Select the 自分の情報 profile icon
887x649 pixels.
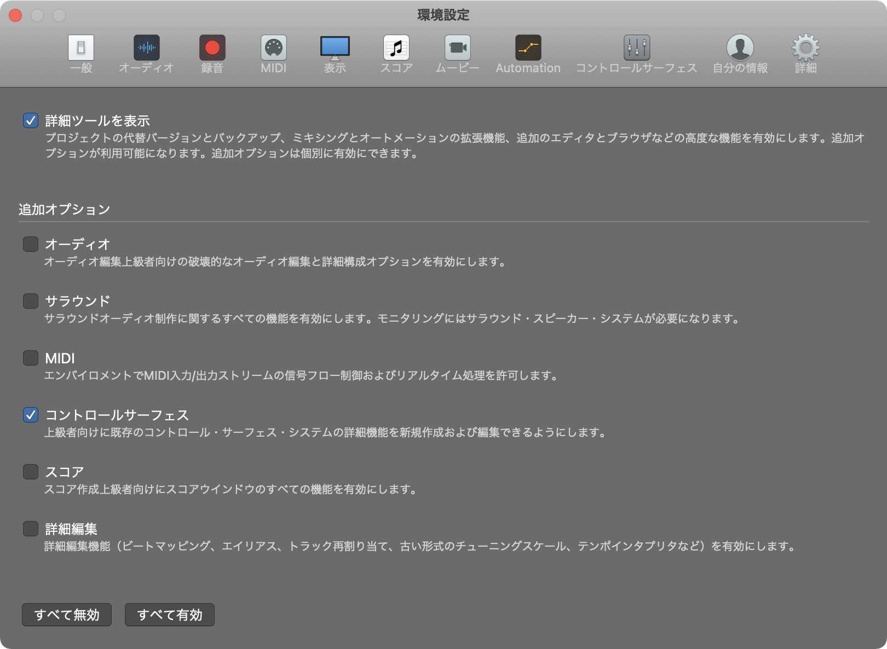(x=740, y=48)
